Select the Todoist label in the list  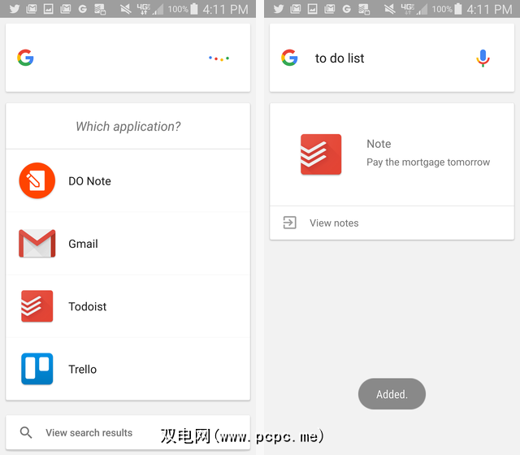(88, 306)
